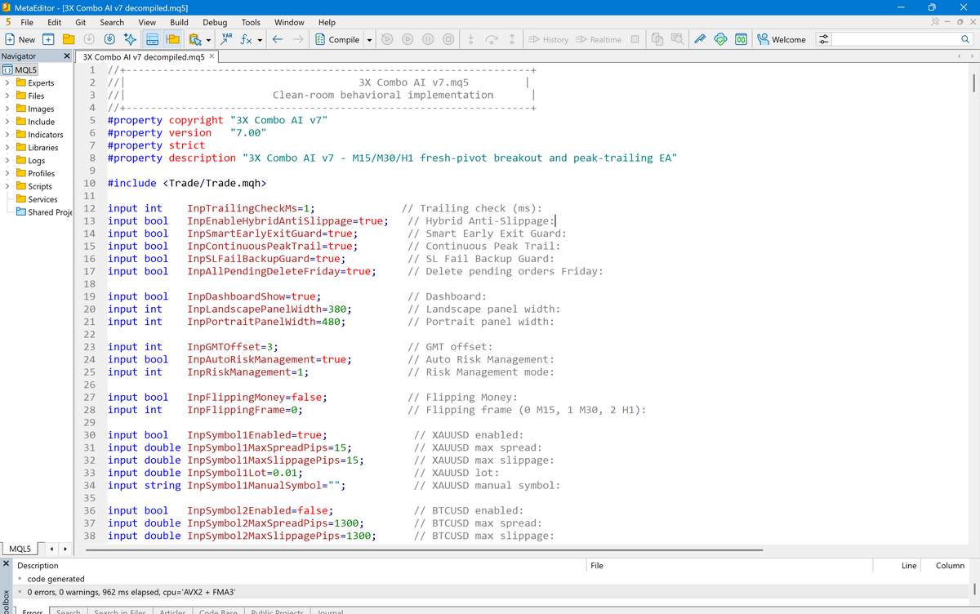The image size is (980, 614).
Task: Navigate forward with the right arrow icon
Action: (298, 39)
